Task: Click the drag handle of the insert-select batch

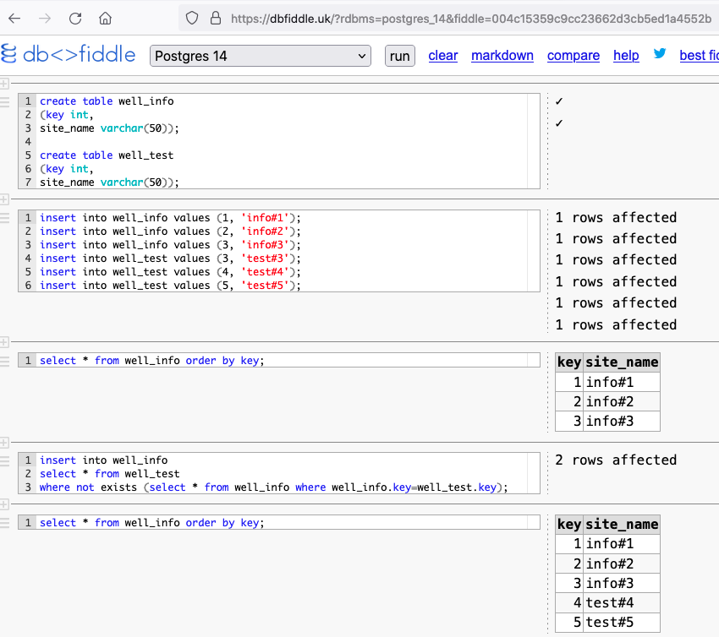Action: point(4,461)
